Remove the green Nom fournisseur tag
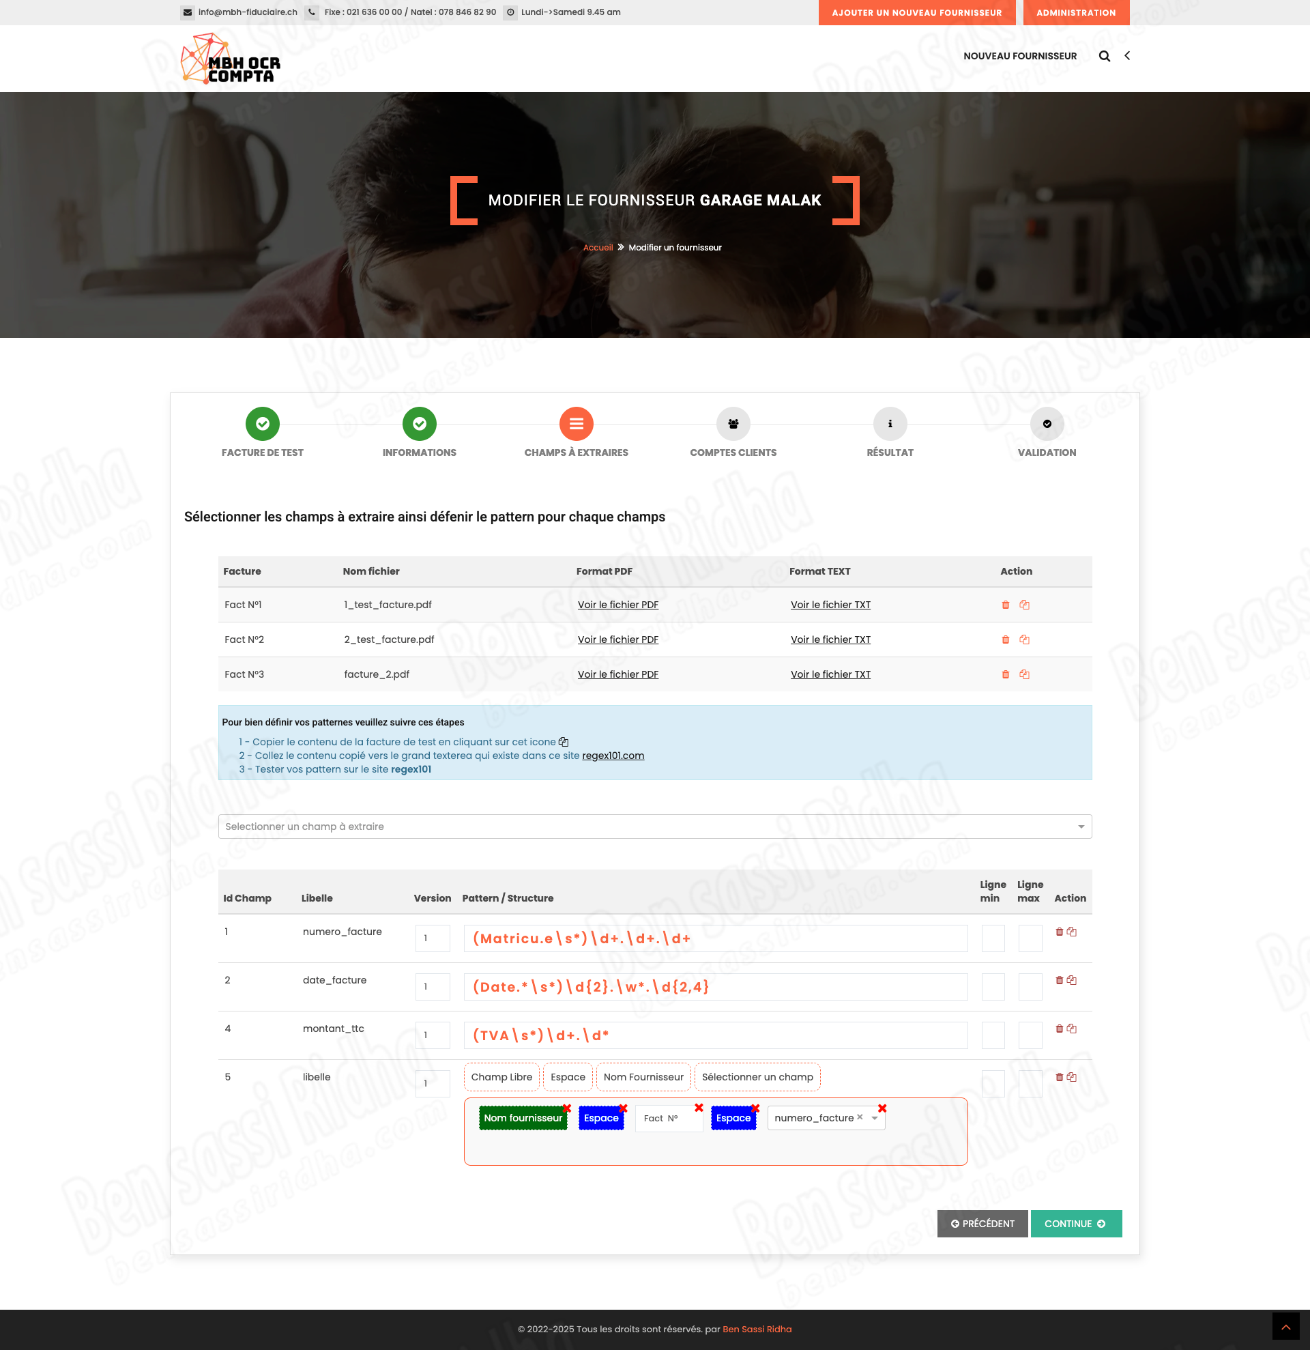This screenshot has height=1350, width=1310. (566, 1108)
